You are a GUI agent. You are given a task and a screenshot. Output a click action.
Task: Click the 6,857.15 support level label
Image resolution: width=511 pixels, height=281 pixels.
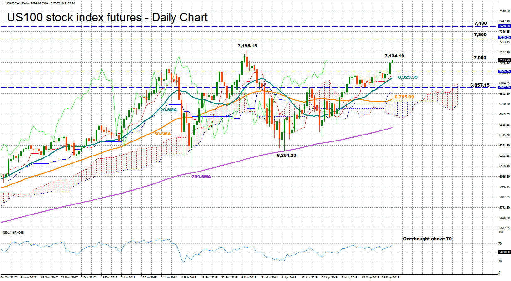(x=480, y=85)
